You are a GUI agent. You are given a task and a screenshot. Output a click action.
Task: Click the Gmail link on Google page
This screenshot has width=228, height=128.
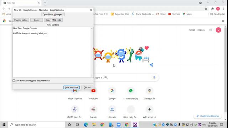pos(192,30)
